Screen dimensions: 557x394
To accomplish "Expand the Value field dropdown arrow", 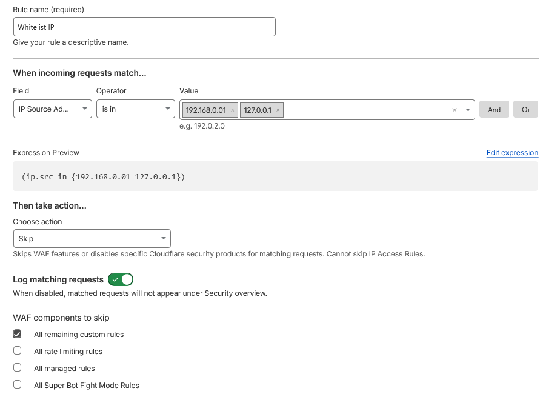I will pos(467,110).
